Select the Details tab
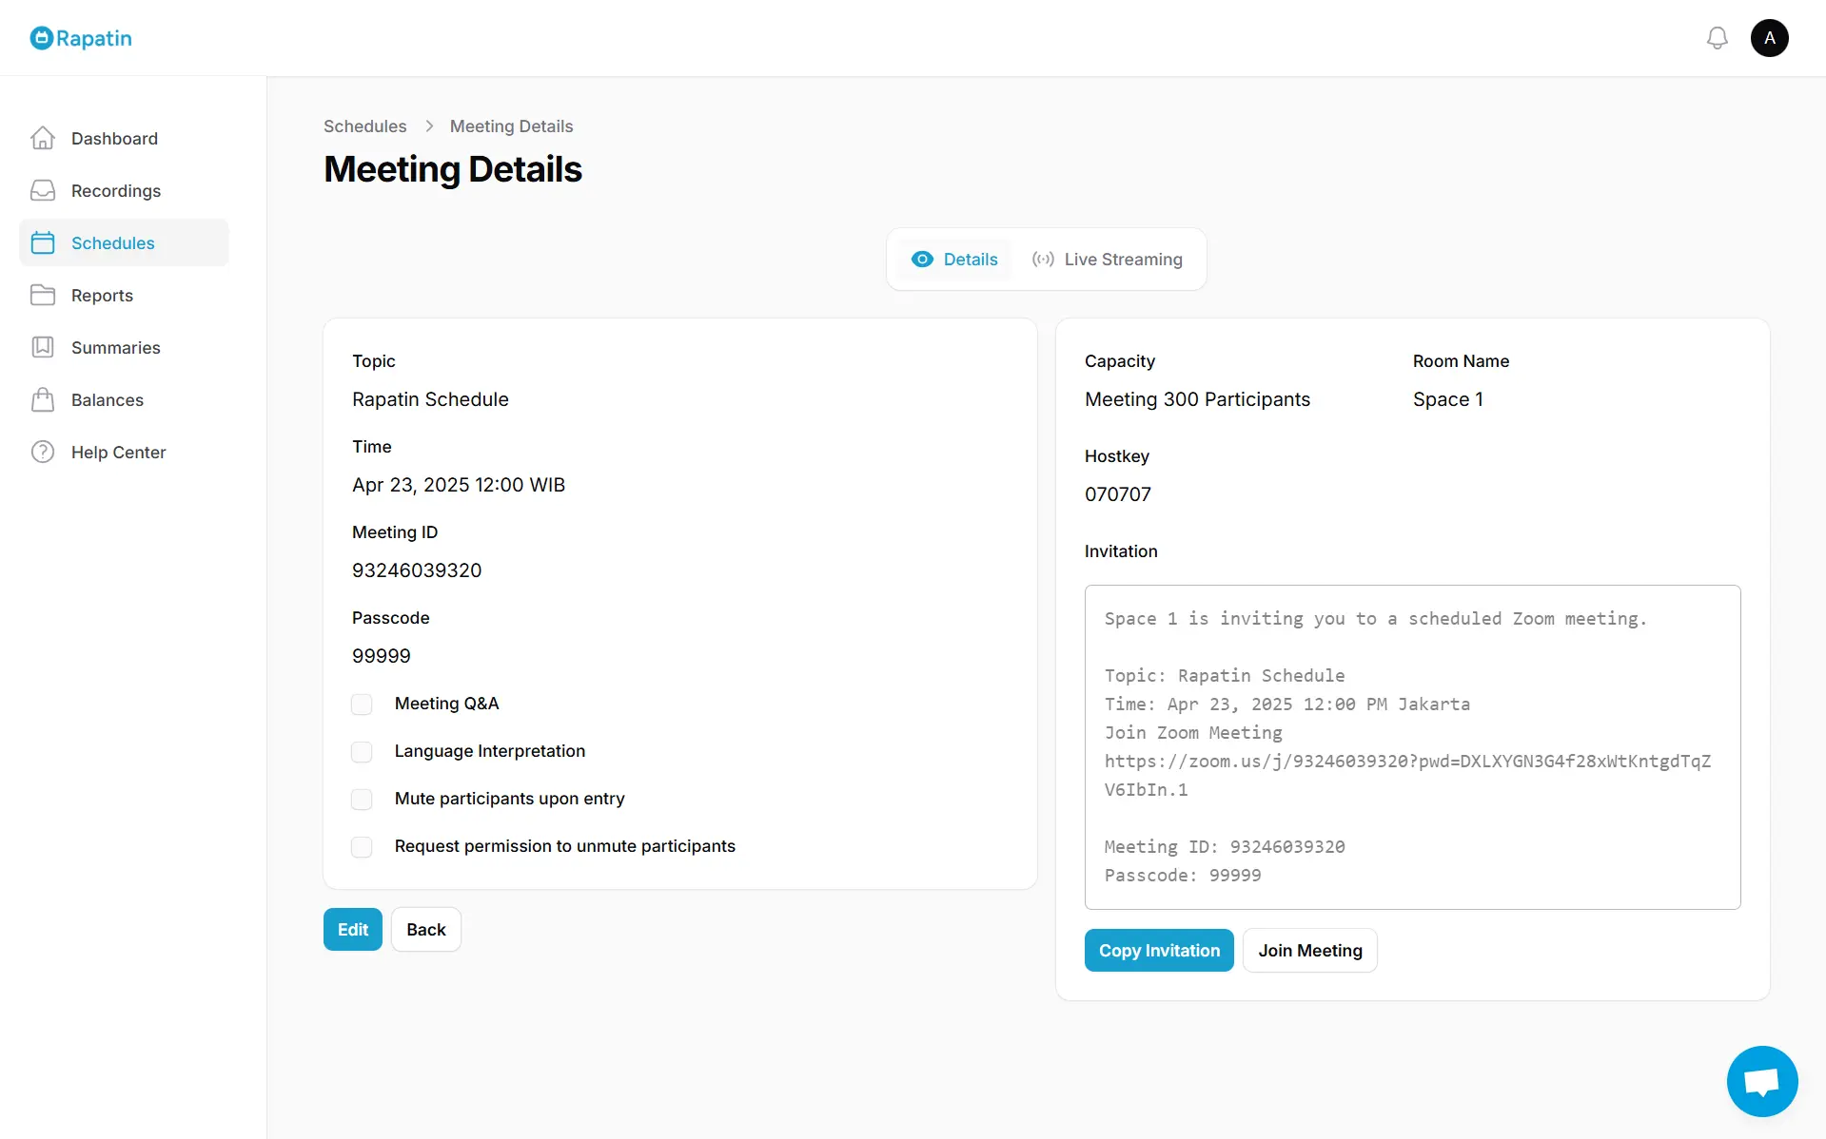This screenshot has width=1826, height=1139. click(x=954, y=260)
